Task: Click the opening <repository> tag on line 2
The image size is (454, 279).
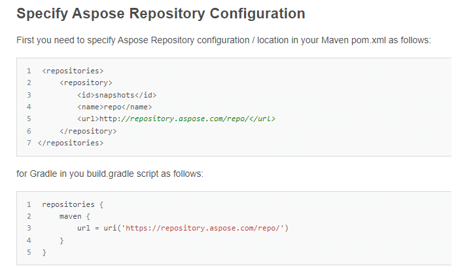Action: coord(86,83)
